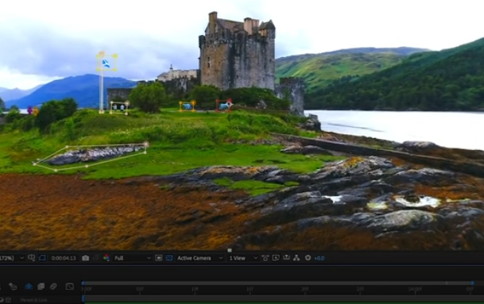Click the 04:00f mark on time ruler
This screenshot has height=304, width=484.
pos(415,289)
